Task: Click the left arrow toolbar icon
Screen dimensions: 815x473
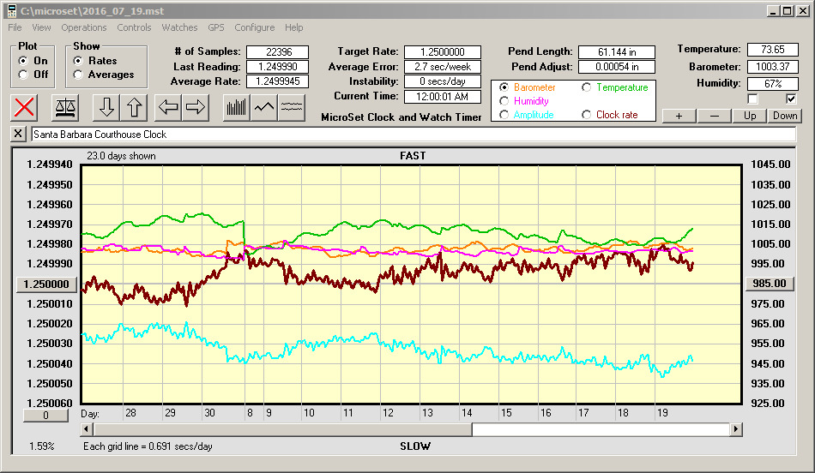Action: (x=168, y=107)
